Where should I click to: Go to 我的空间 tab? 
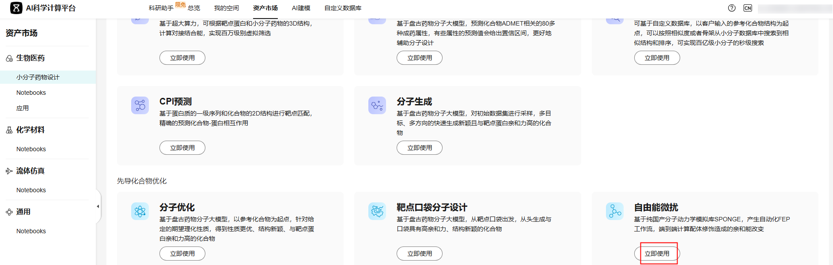click(x=227, y=8)
